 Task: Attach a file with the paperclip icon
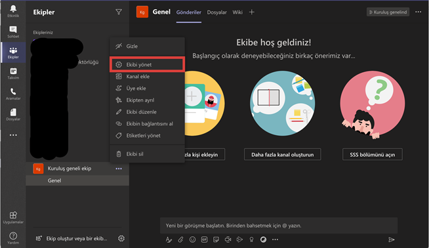click(180, 239)
